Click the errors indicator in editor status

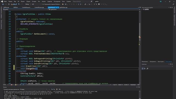pos(12,85)
